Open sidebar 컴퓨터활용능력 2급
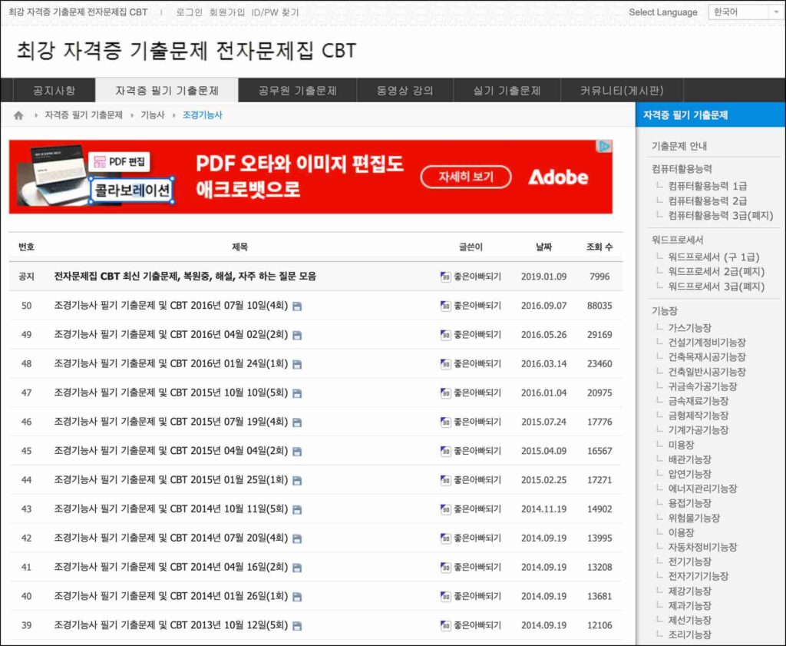 pos(707,200)
